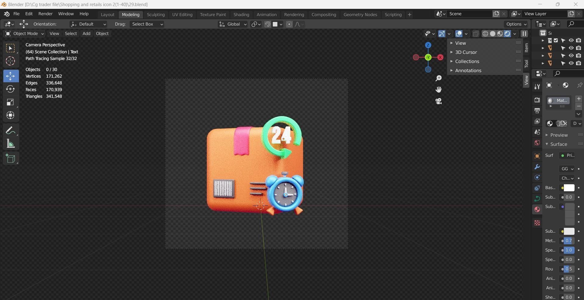Image resolution: width=584 pixels, height=300 pixels.
Task: Click the red X axis gizmo ball
Action: (x=440, y=57)
